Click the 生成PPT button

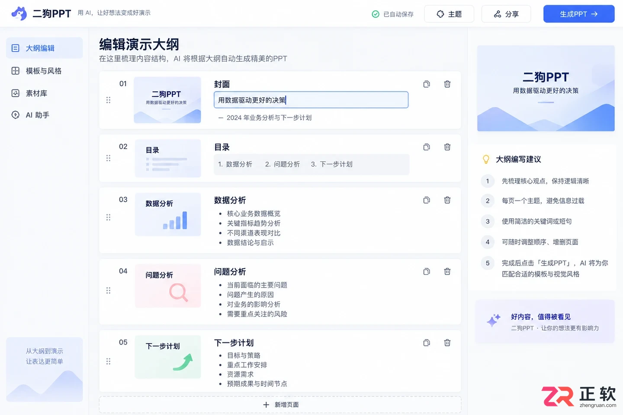(x=579, y=14)
